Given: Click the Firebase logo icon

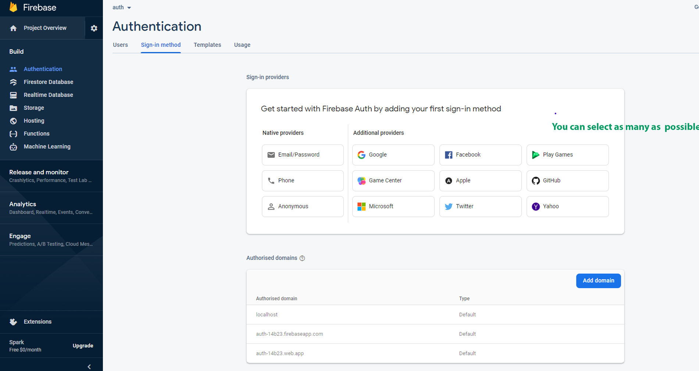Looking at the screenshot, I should click(x=14, y=7).
